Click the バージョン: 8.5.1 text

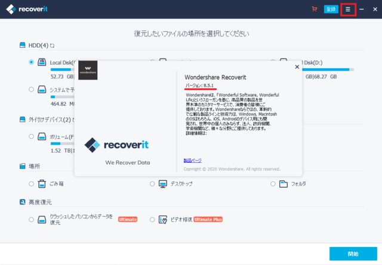click(x=199, y=86)
